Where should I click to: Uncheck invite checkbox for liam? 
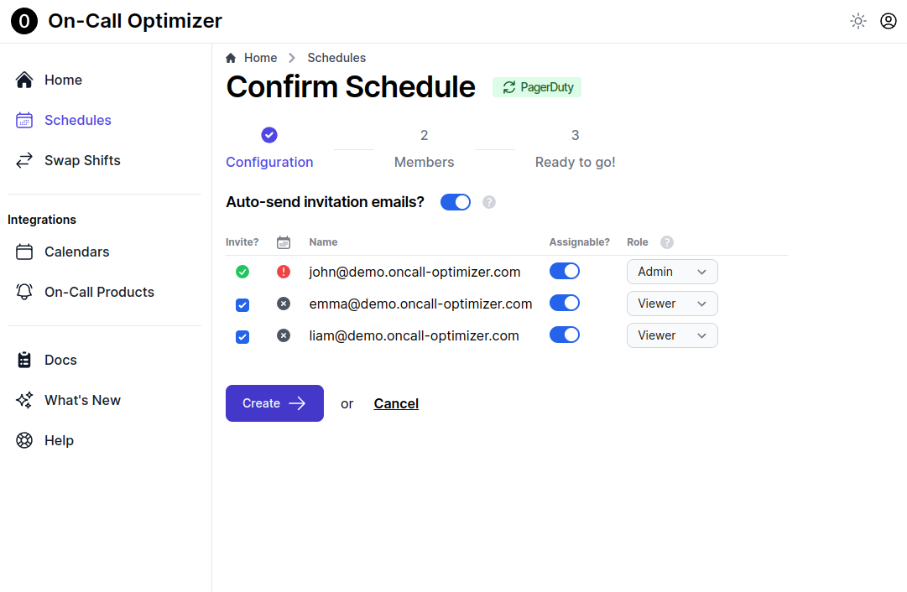tap(242, 336)
